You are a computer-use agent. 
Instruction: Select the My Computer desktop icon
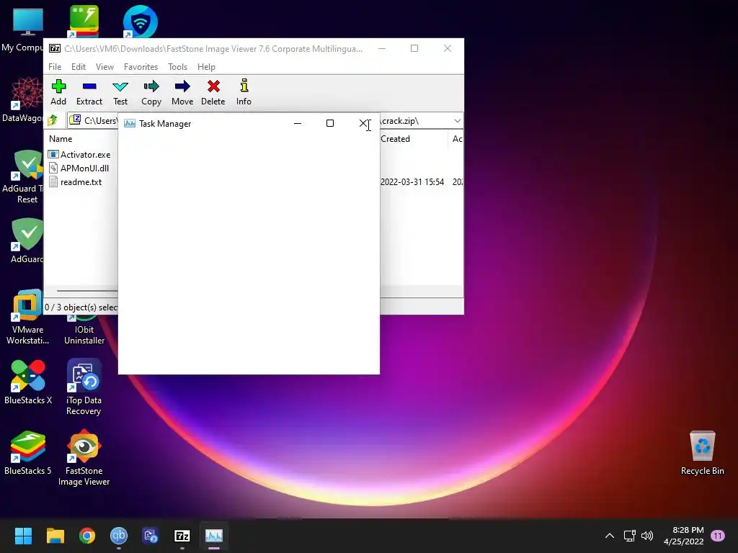pos(22,30)
